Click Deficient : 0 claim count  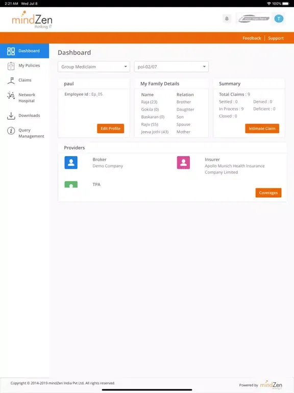click(264, 109)
